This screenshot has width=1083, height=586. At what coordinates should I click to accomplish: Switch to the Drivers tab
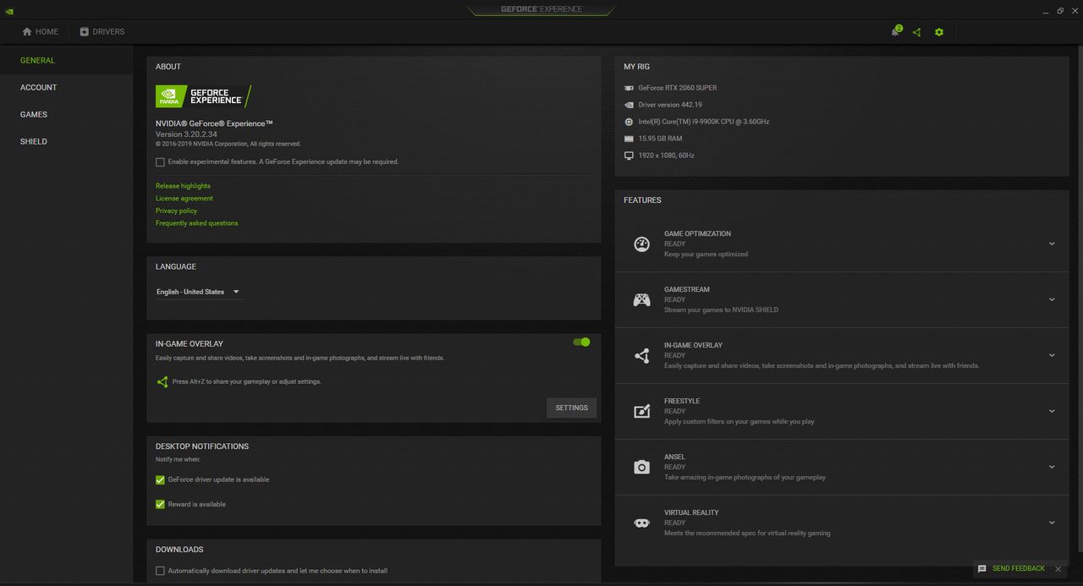point(102,31)
